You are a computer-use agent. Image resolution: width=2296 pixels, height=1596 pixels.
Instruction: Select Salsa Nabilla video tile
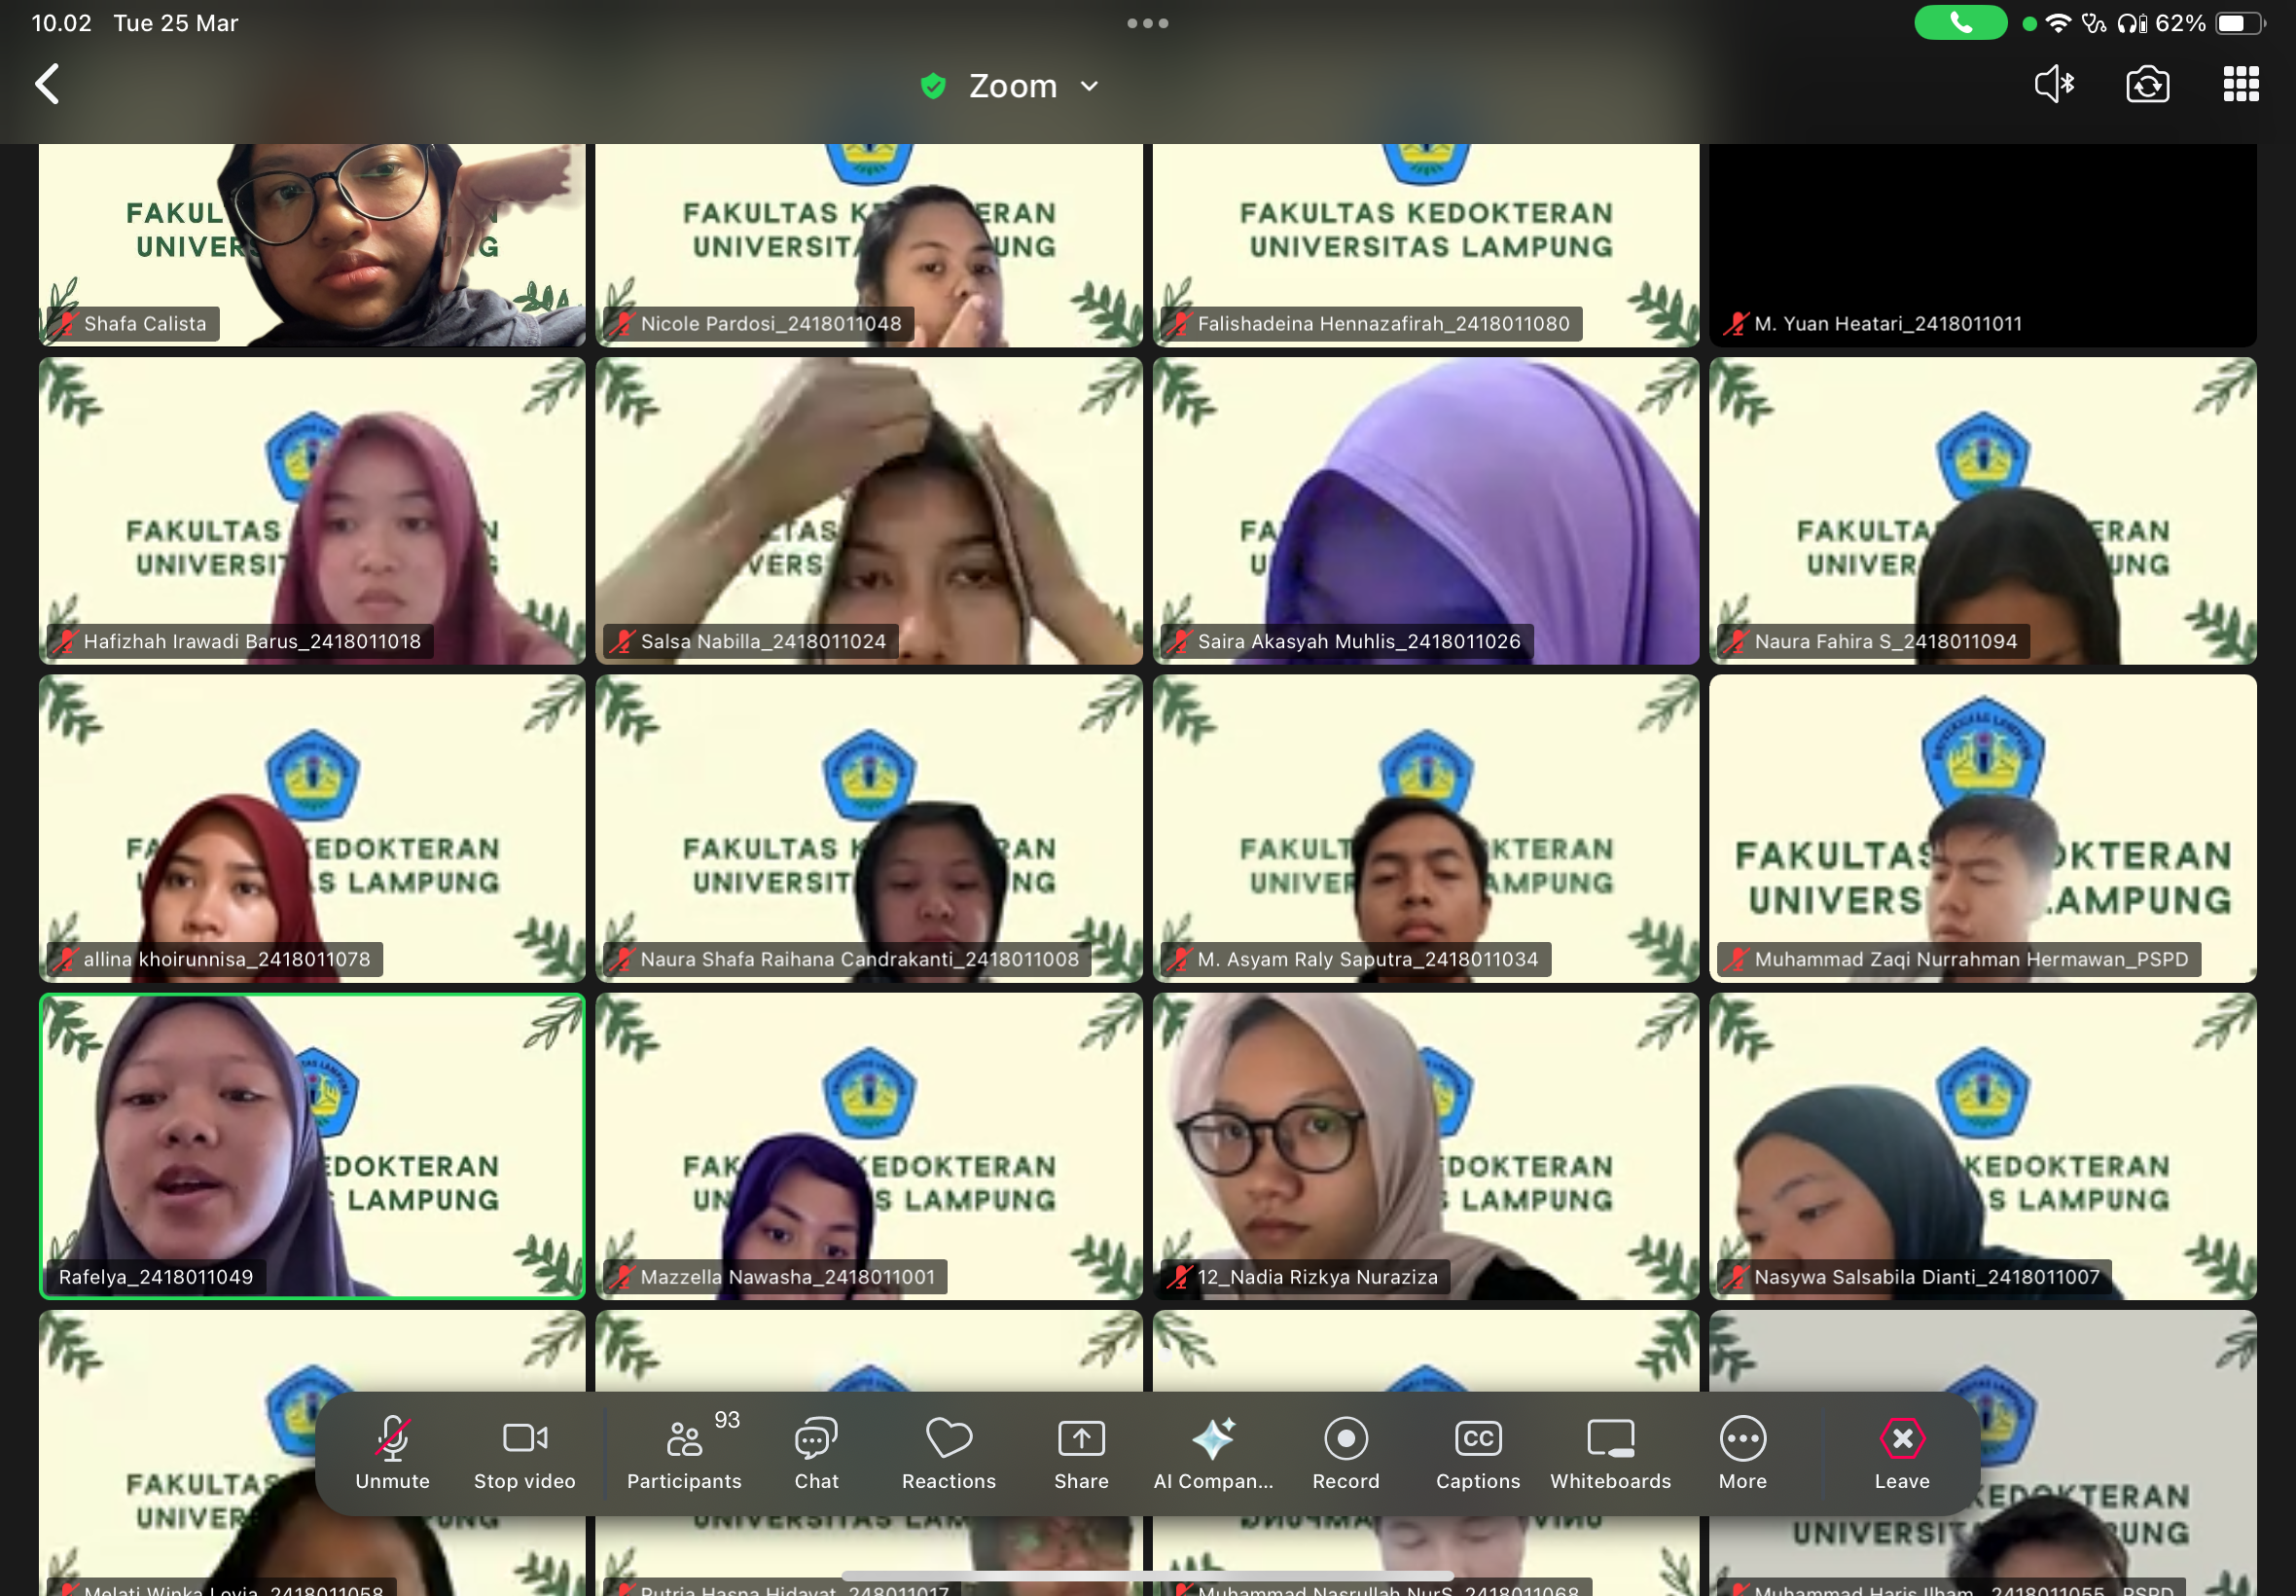point(869,511)
